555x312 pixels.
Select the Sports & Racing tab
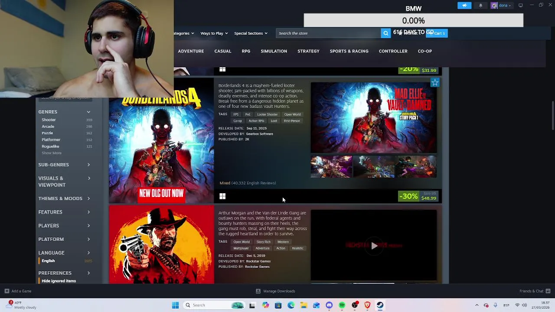[x=349, y=51]
